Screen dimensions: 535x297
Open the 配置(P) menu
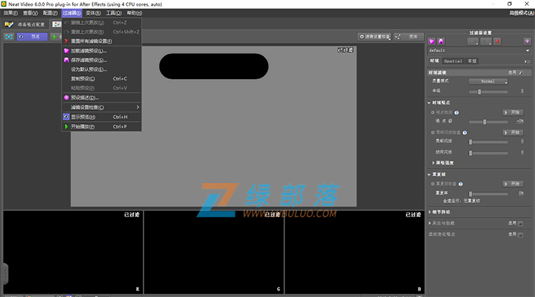point(50,13)
